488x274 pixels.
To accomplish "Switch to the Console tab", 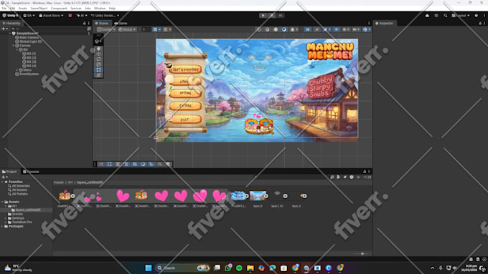I will pyautogui.click(x=31, y=172).
